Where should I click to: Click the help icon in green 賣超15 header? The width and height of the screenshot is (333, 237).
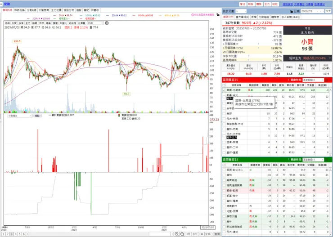(x=288, y=159)
